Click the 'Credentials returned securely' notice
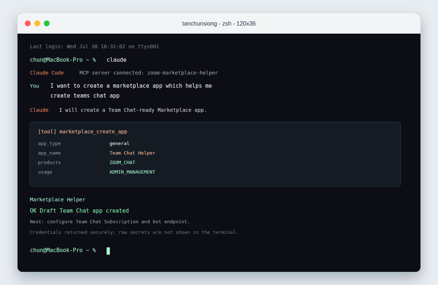The width and height of the screenshot is (438, 285). click(134, 232)
